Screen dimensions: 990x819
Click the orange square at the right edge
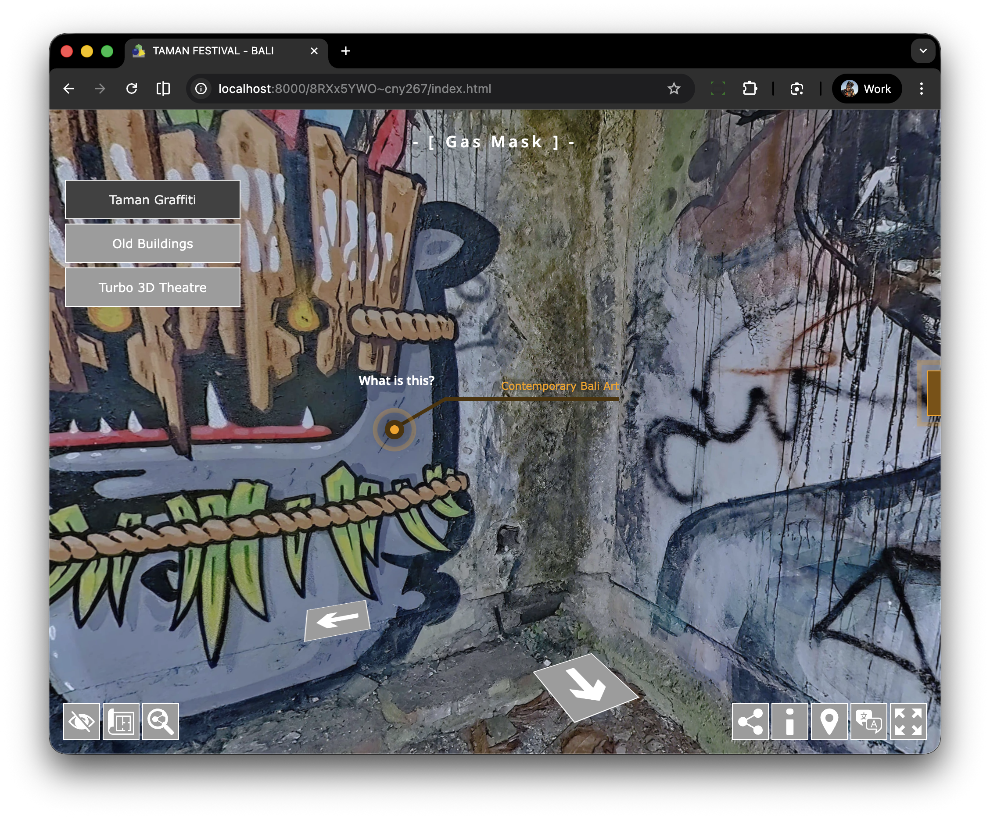(933, 393)
